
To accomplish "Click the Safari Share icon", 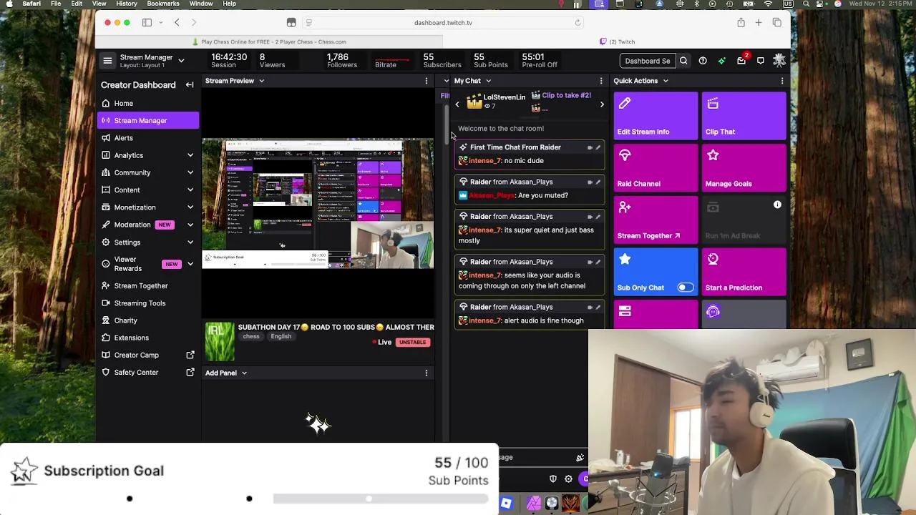I will (x=741, y=23).
